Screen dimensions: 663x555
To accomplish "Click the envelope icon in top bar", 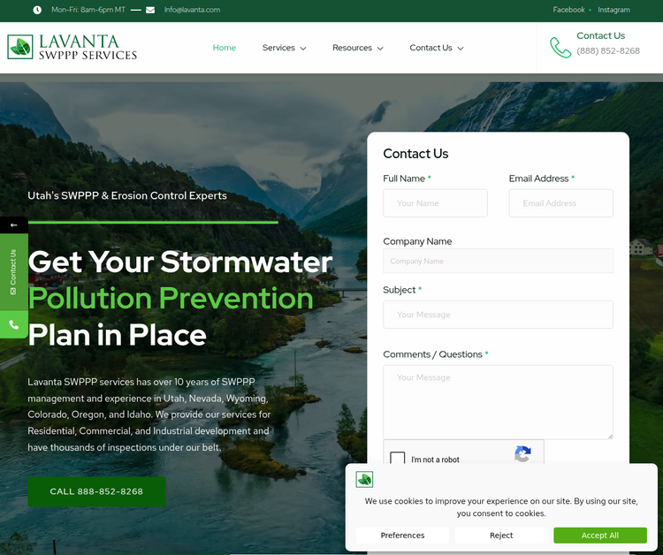I will tap(150, 10).
